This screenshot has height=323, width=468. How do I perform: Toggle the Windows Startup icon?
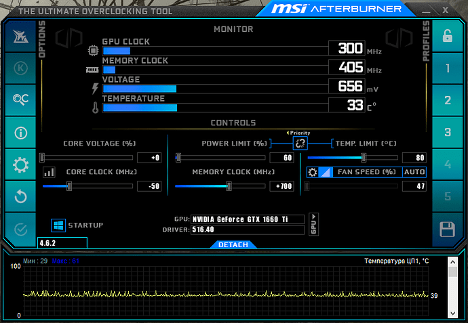tap(58, 225)
